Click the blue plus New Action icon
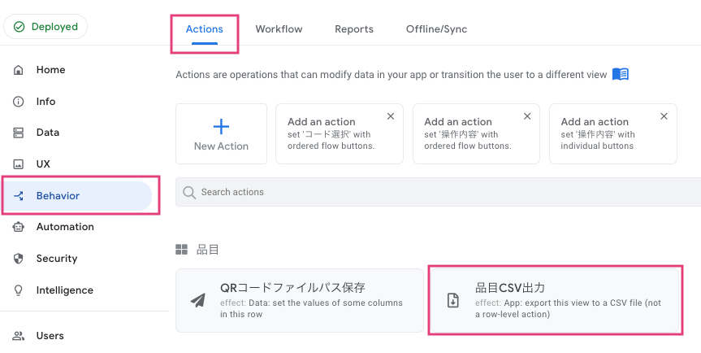This screenshot has width=701, height=353. tap(221, 127)
